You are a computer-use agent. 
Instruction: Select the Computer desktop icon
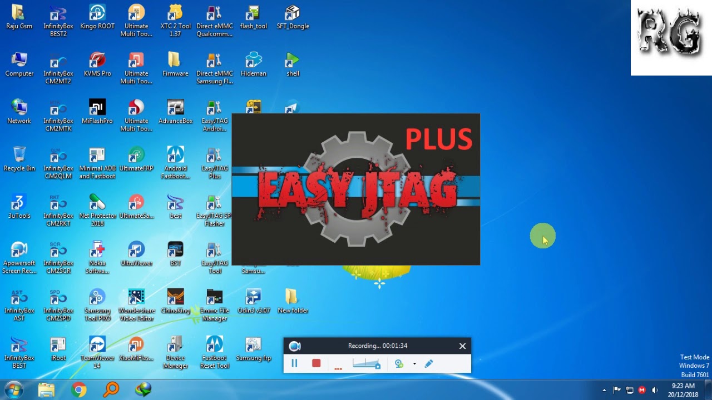[x=19, y=64]
